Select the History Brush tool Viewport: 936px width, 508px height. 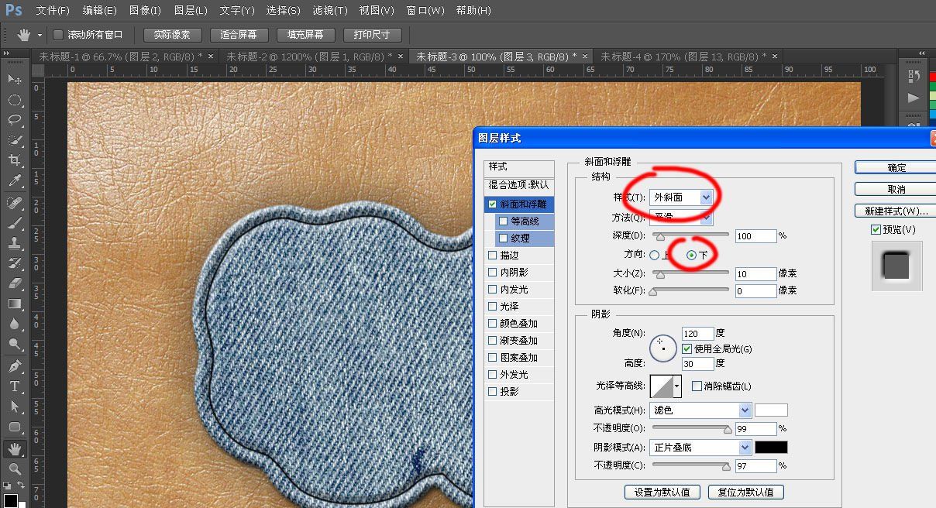click(x=14, y=263)
